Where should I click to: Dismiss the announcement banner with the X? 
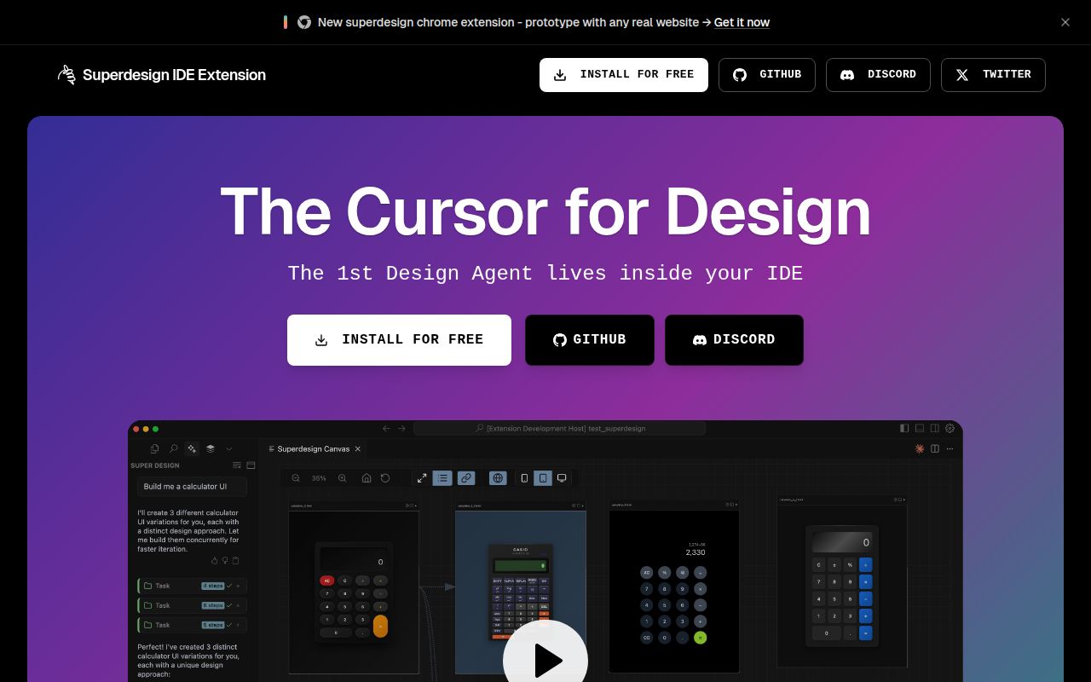tap(1065, 22)
